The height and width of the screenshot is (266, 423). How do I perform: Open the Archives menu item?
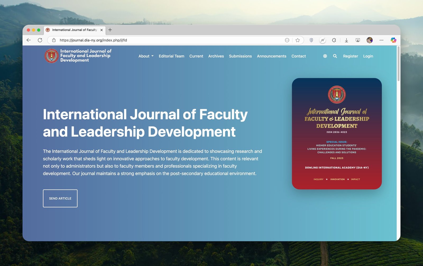[x=216, y=56]
